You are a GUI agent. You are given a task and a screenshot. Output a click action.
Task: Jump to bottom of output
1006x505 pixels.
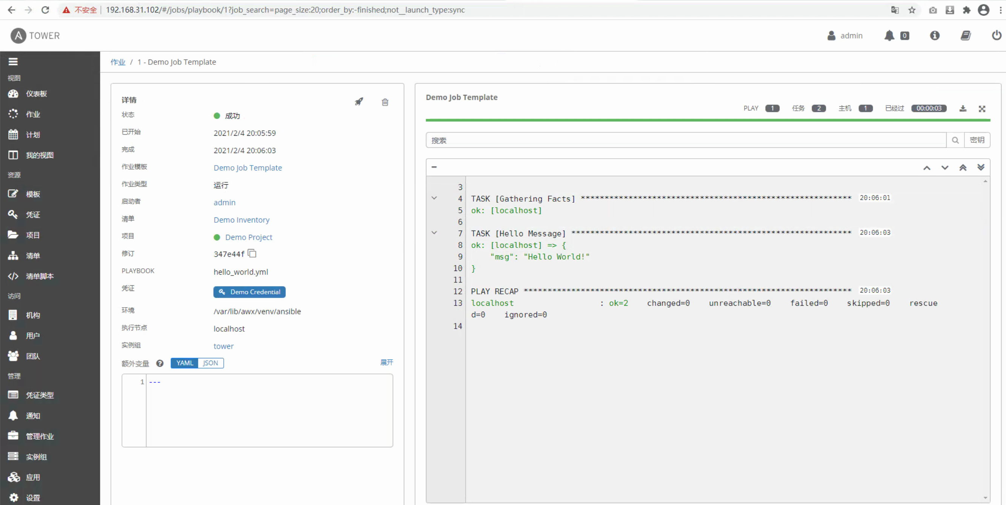981,168
